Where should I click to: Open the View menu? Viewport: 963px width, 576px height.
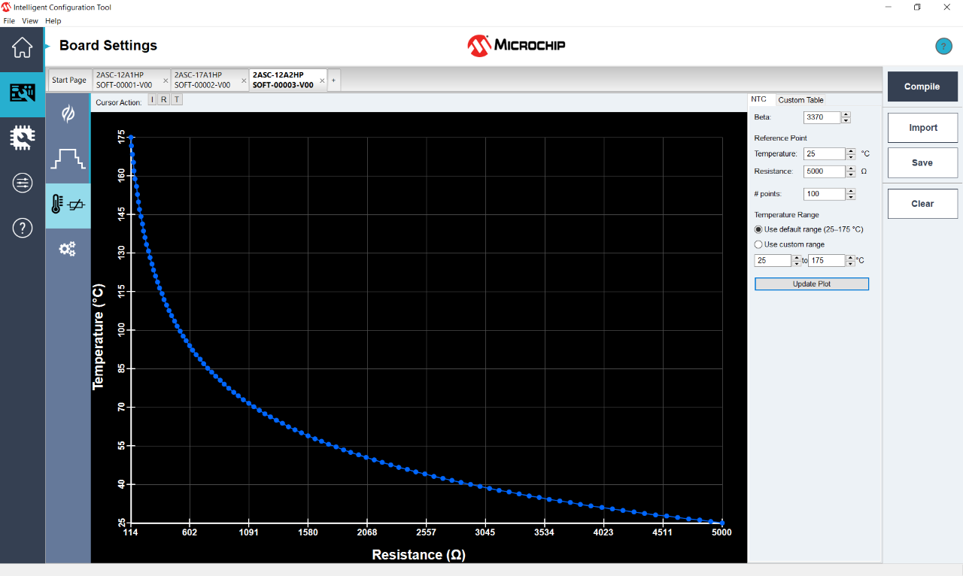[x=30, y=20]
